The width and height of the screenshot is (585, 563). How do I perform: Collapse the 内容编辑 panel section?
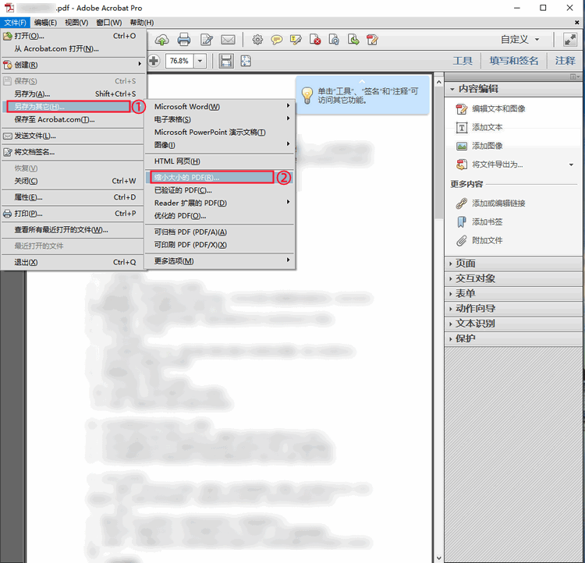point(513,89)
